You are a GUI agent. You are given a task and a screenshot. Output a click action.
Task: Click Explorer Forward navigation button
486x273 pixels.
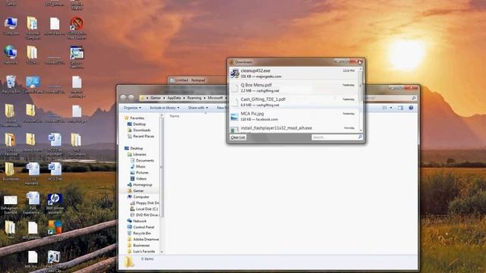(131, 98)
